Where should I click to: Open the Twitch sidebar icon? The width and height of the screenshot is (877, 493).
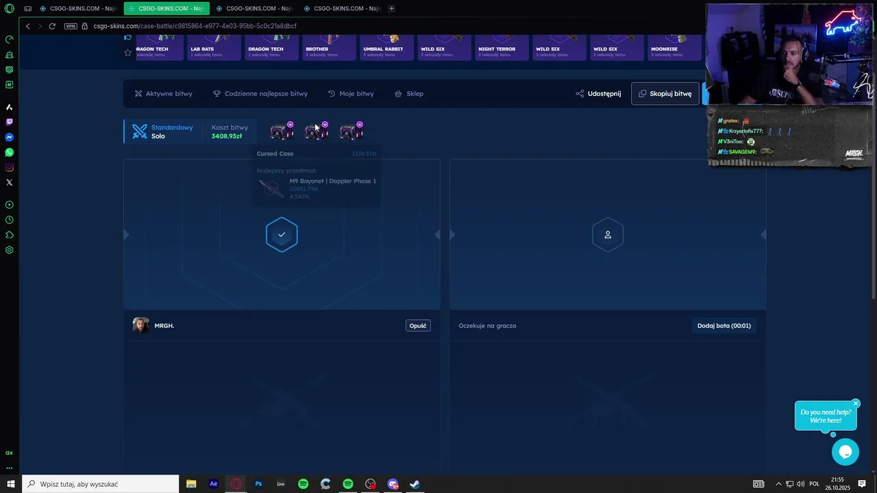coord(10,122)
